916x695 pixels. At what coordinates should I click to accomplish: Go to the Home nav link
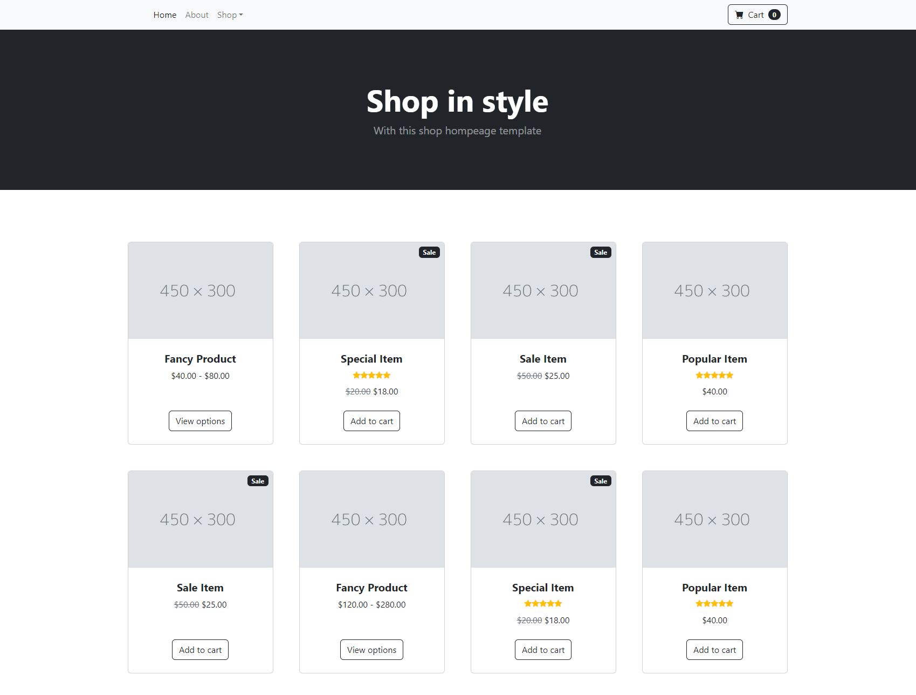tap(164, 15)
